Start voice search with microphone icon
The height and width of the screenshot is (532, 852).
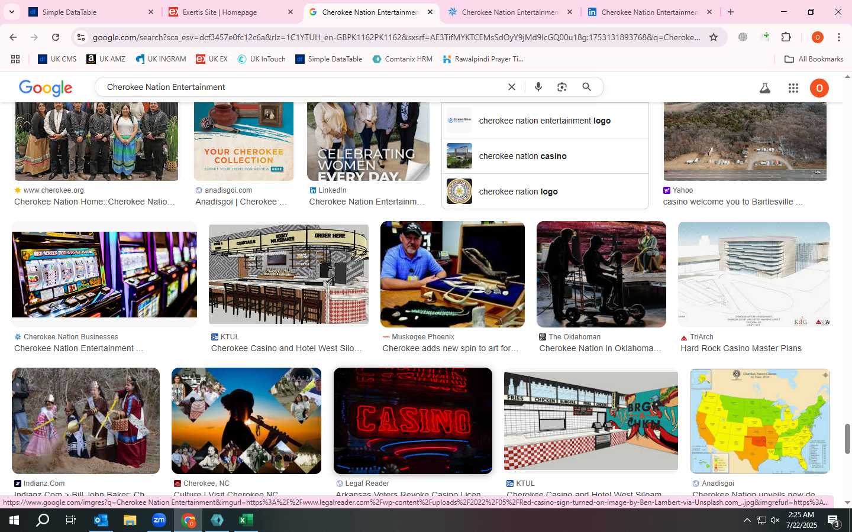(x=538, y=87)
